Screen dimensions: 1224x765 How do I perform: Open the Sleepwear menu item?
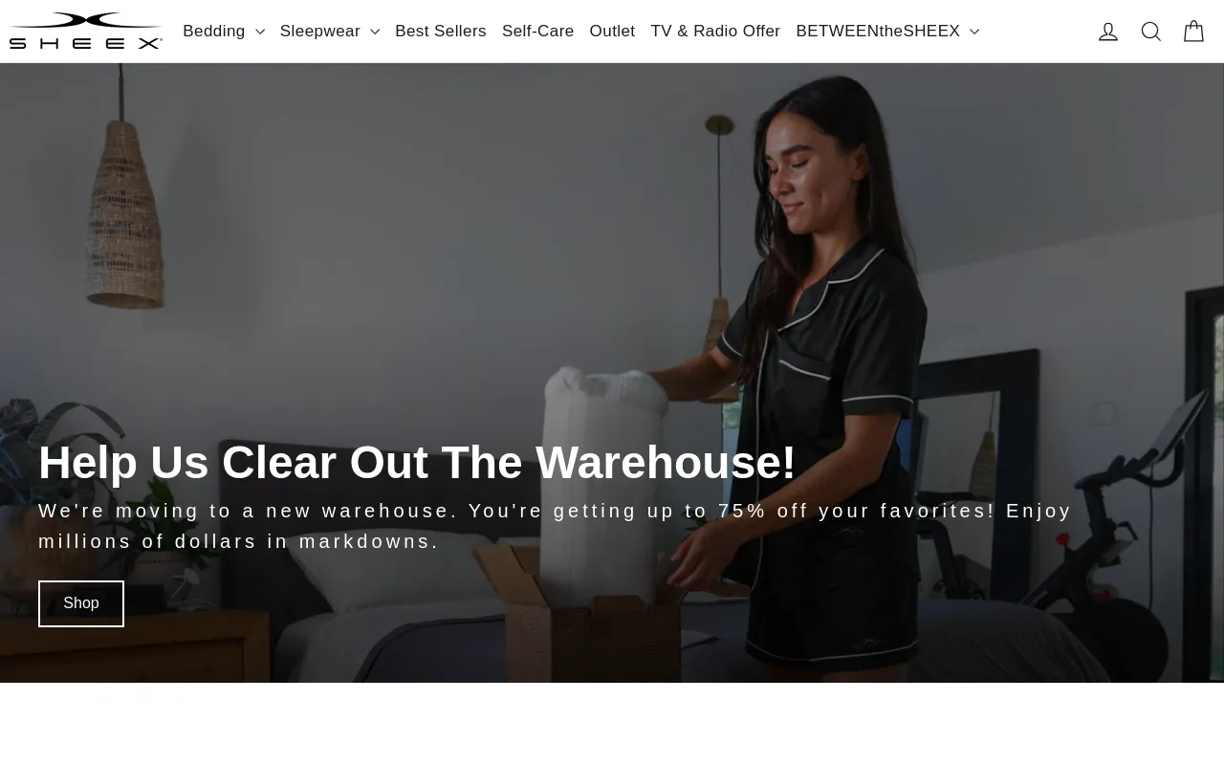[320, 32]
